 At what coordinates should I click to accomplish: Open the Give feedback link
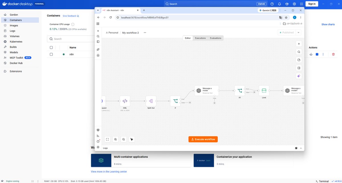71,16
